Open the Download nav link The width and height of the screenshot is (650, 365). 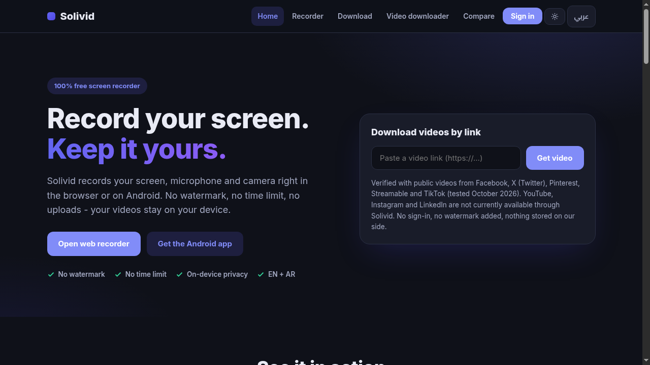(355, 16)
